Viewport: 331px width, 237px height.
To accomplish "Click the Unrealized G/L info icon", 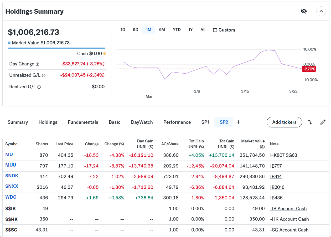I will [x=44, y=75].
